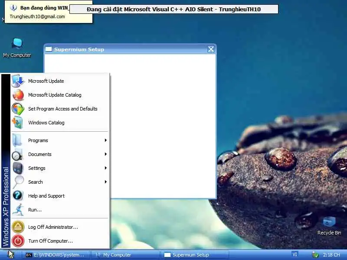The image size is (347, 260).
Task: Click "Bạn đang dùng WIN" balloon title
Action: (x=44, y=8)
